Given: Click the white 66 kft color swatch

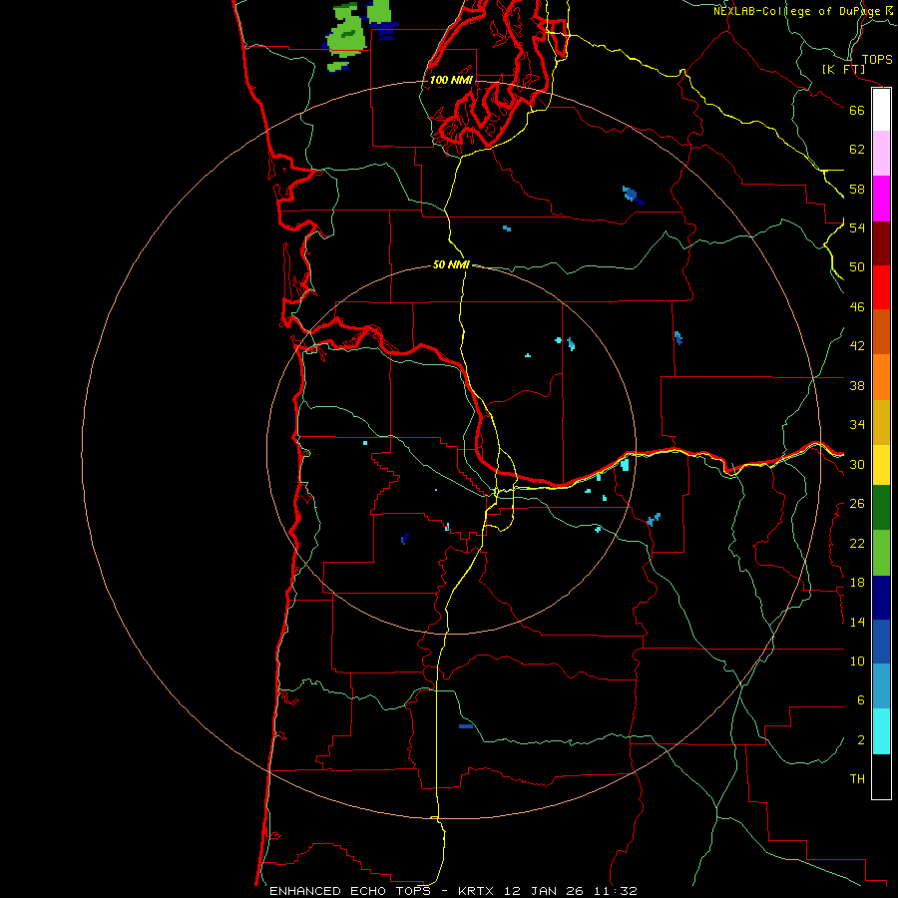Looking at the screenshot, I should pos(881,110).
